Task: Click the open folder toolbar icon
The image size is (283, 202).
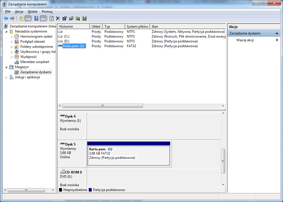Action: click(71, 18)
